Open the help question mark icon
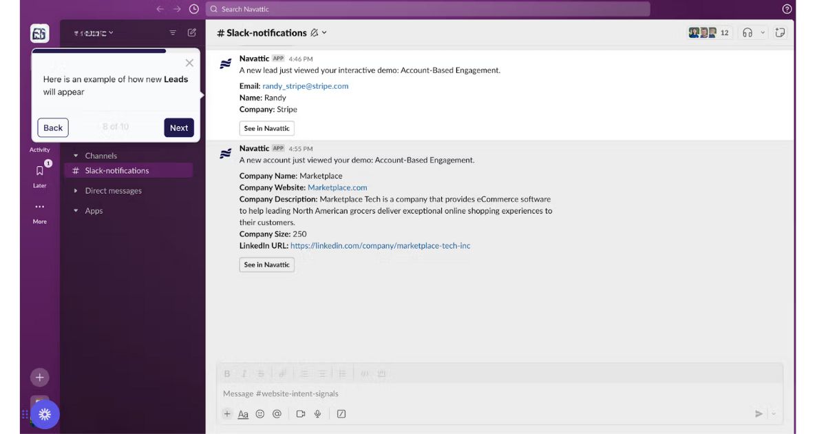This screenshot has width=826, height=434. [x=787, y=9]
